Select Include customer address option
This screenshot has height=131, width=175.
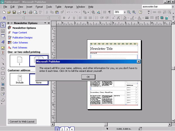[20, 79]
